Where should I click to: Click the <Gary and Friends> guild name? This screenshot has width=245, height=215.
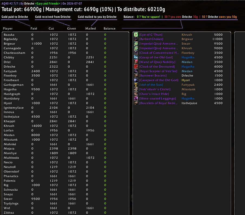click(47, 4)
